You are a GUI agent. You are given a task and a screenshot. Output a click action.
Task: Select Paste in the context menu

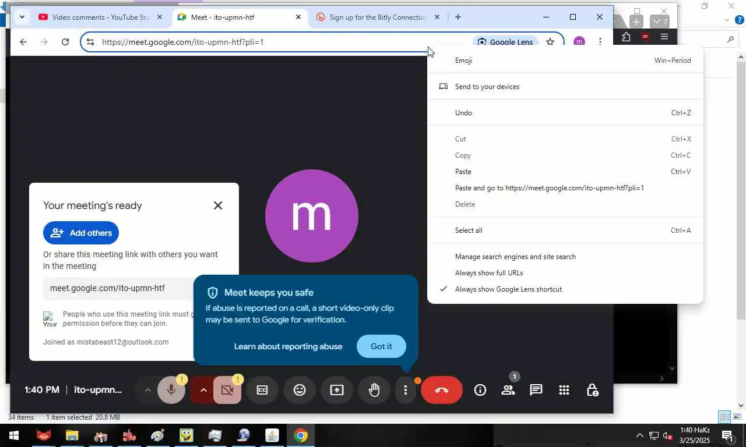(565, 172)
